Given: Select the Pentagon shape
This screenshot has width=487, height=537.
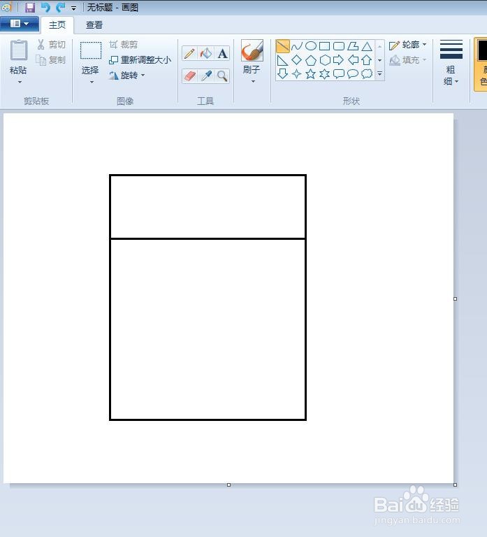Looking at the screenshot, I should coord(311,60).
